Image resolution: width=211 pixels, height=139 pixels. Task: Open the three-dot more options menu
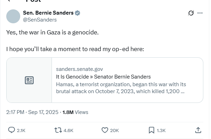tap(200, 13)
